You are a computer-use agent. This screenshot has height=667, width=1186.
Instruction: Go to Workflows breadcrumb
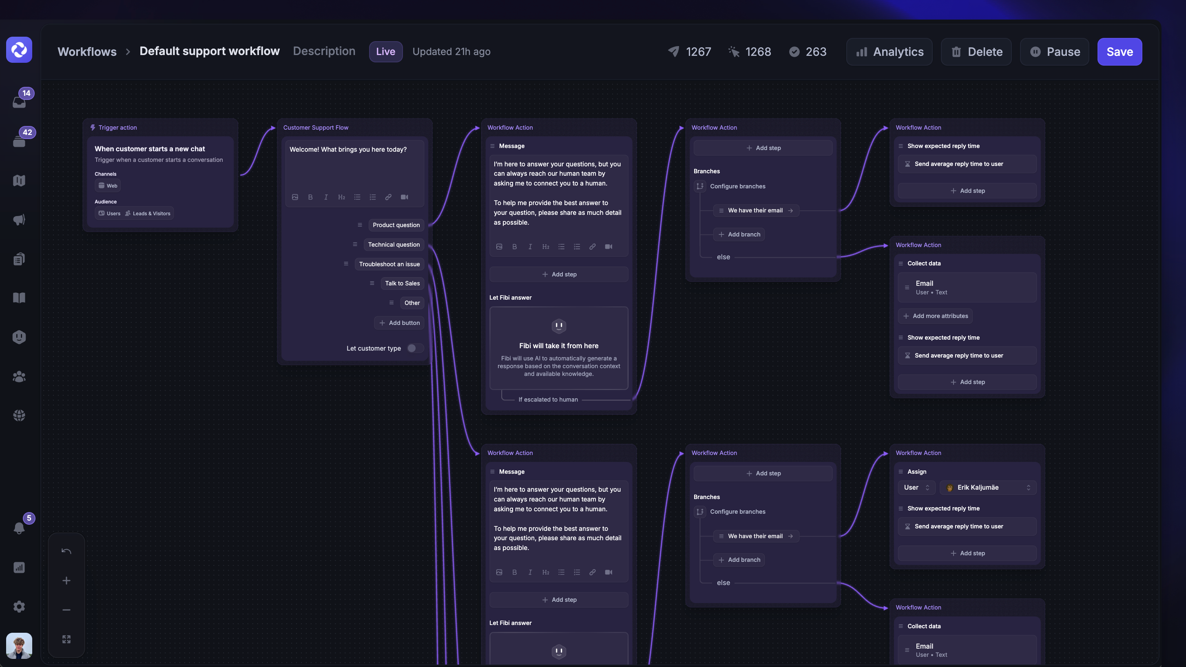point(87,51)
